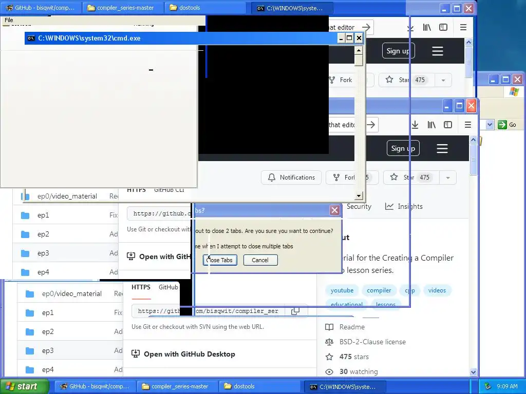This screenshot has width=526, height=394.
Task: Expand the Explorer address bar dropdown
Action: pos(490,125)
